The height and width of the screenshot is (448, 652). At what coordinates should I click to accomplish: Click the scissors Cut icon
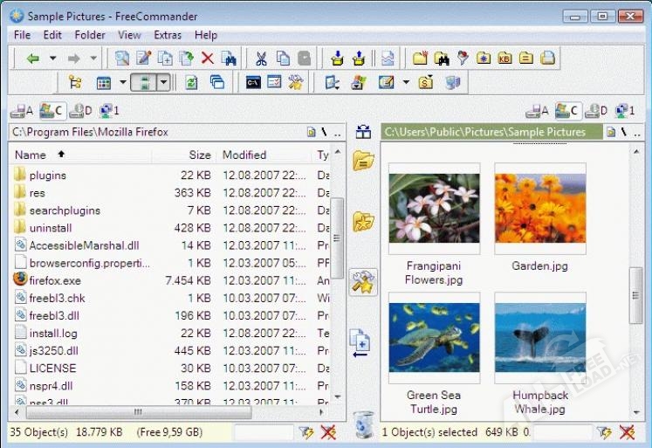(x=261, y=59)
